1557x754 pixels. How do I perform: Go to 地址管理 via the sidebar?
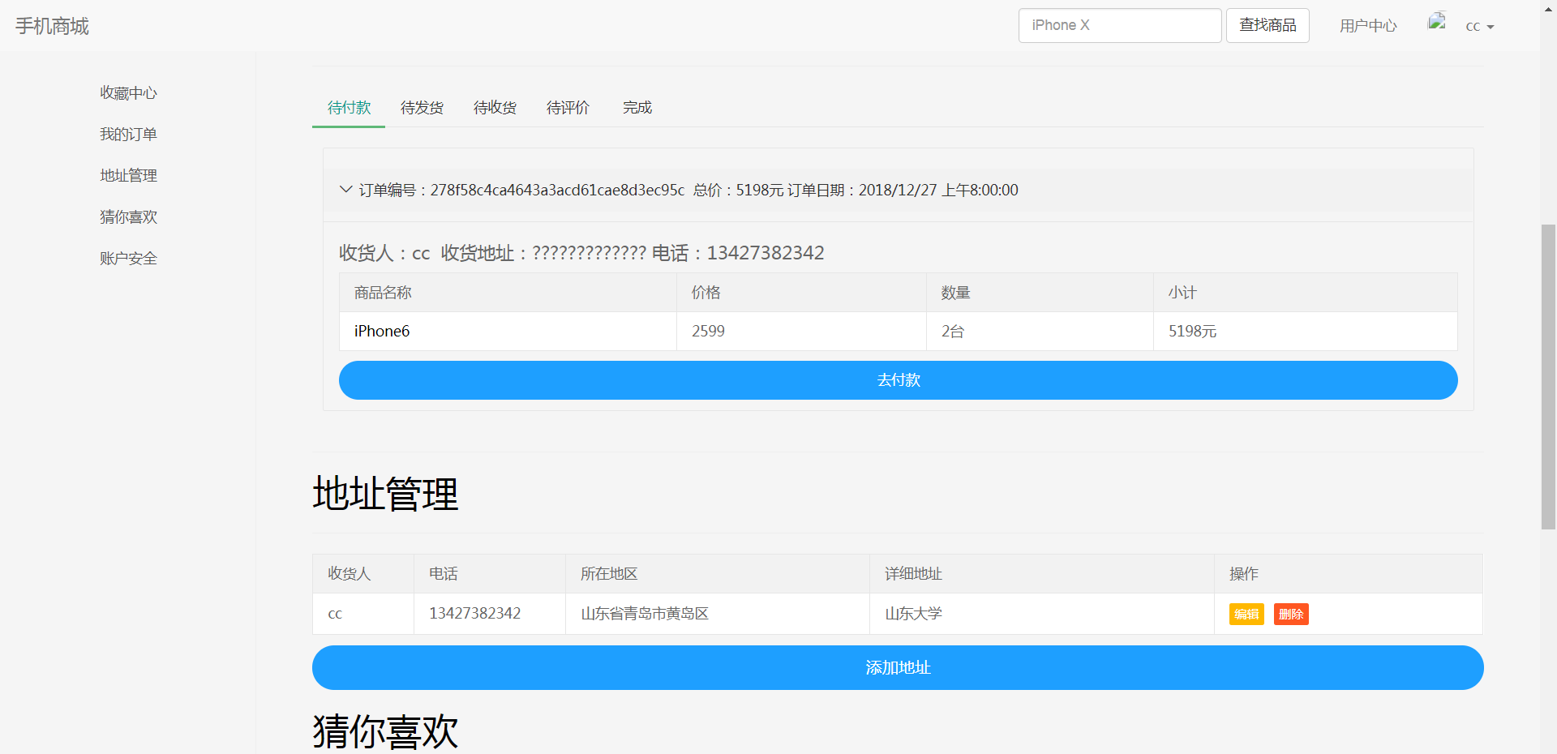point(127,175)
